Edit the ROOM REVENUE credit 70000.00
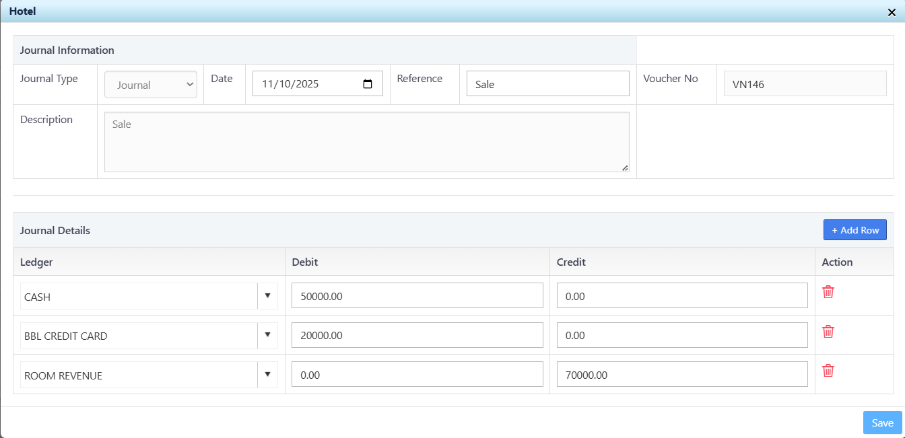Viewport: 905px width, 438px height. [681, 375]
